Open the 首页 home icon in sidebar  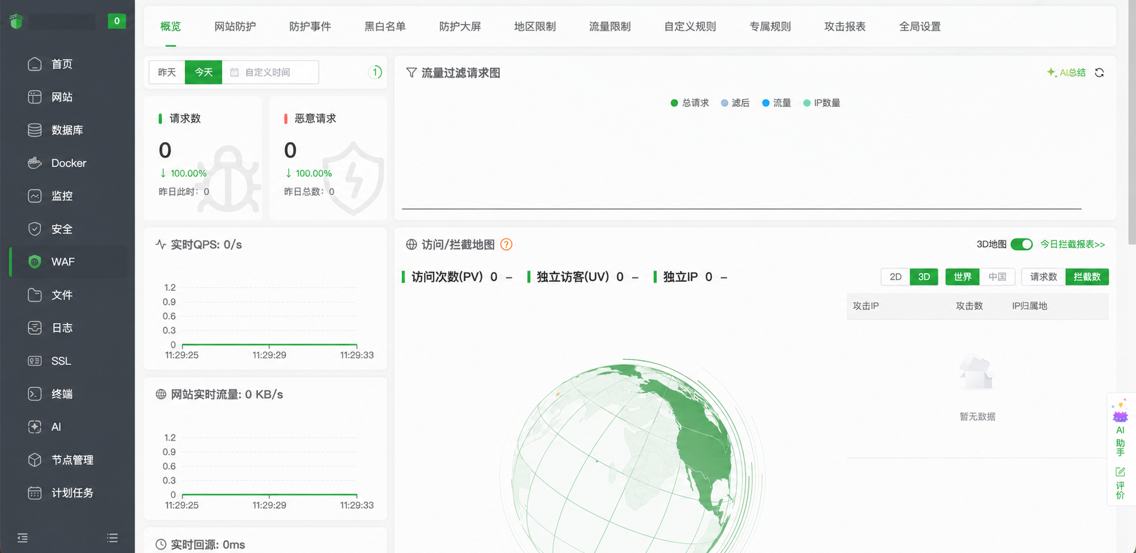[x=35, y=64]
